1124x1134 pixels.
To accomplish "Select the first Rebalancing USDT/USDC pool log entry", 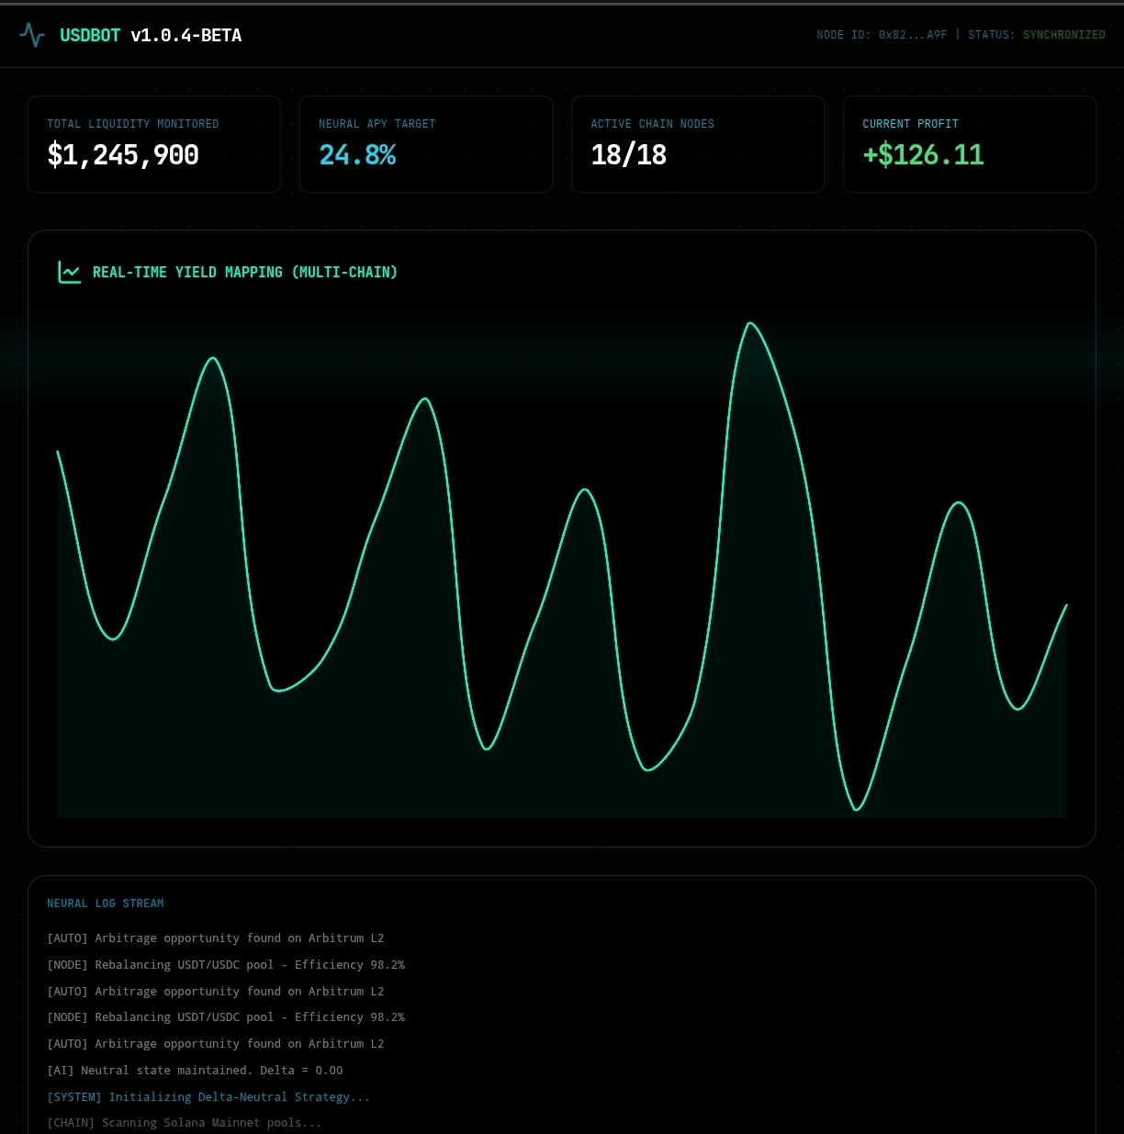I will pos(226,965).
